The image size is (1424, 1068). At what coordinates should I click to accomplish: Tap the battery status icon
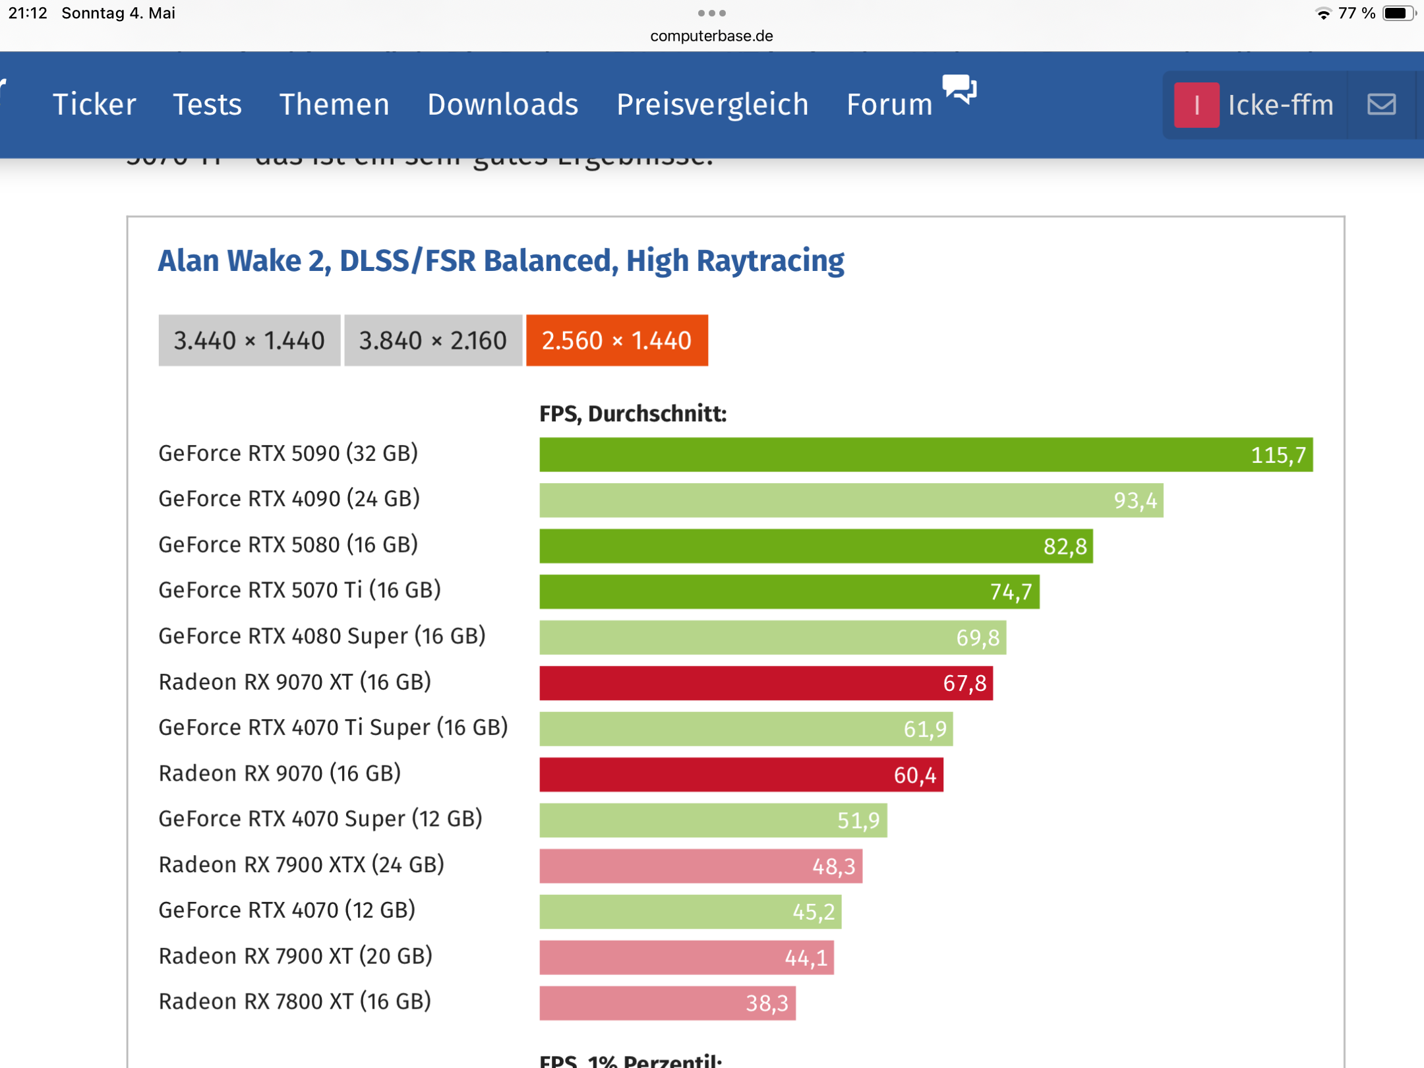point(1399,14)
